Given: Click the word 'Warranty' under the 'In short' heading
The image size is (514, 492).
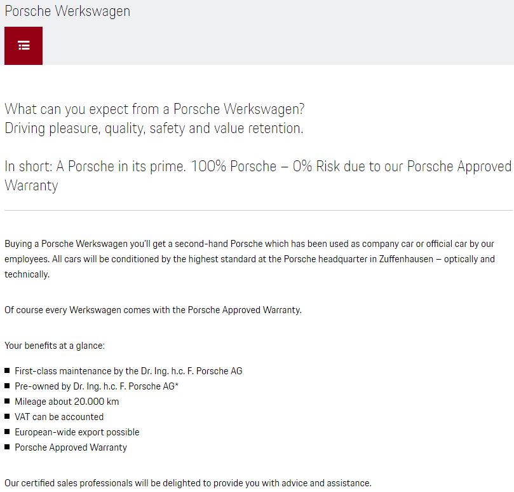Looking at the screenshot, I should coord(32,186).
